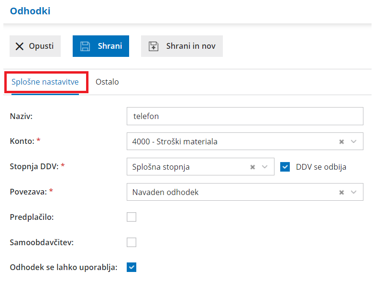
Task: Toggle Odhodek se lahko uporablja checkbox
Action: [x=132, y=267]
